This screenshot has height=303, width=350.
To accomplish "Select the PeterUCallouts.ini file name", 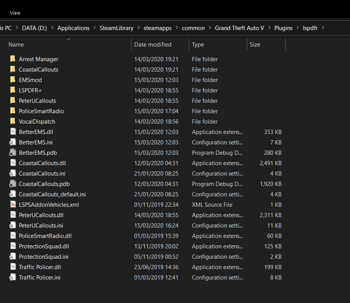I will [x=41, y=225].
